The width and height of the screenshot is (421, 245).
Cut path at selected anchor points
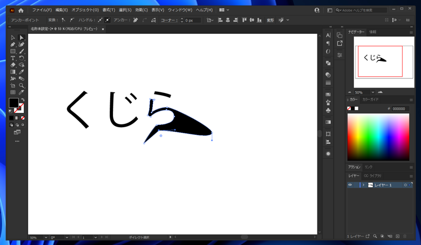click(153, 20)
